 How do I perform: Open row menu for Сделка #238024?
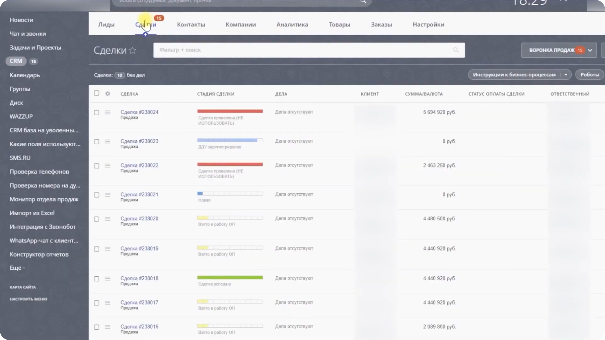coord(107,112)
